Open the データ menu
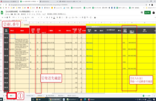 pos(29,14)
